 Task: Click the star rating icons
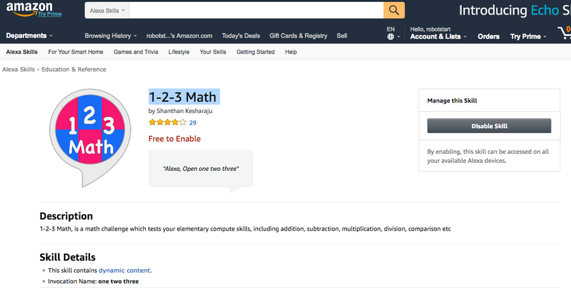167,123
